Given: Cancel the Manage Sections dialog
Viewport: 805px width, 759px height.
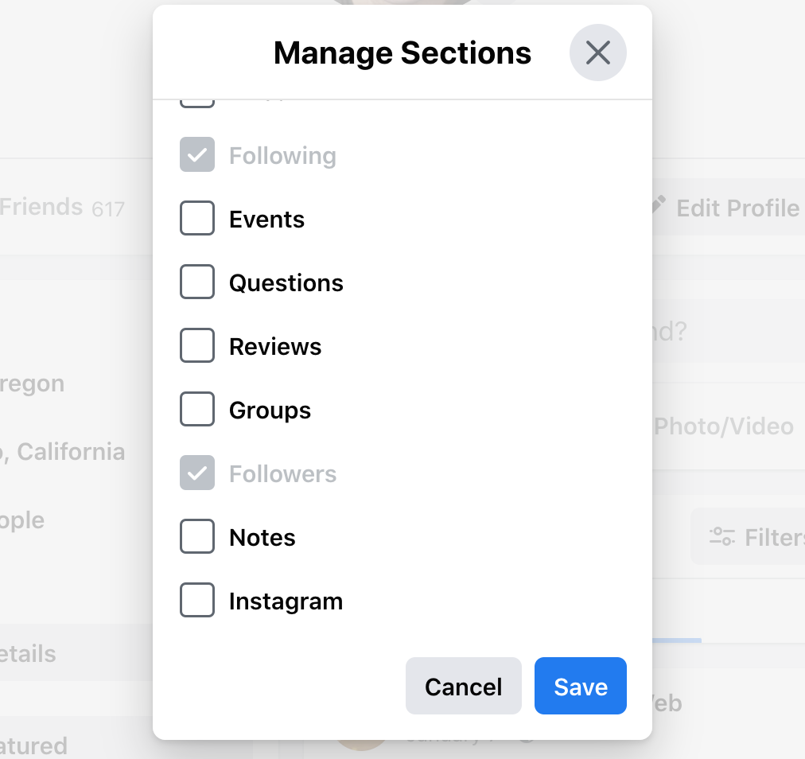Looking at the screenshot, I should coord(463,686).
